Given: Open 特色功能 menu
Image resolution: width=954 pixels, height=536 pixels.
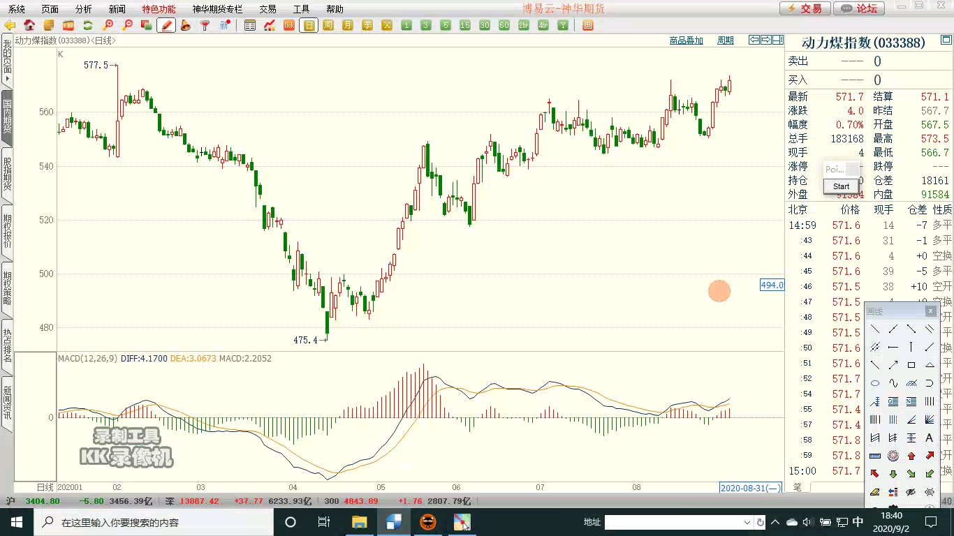Looking at the screenshot, I should click(x=159, y=9).
